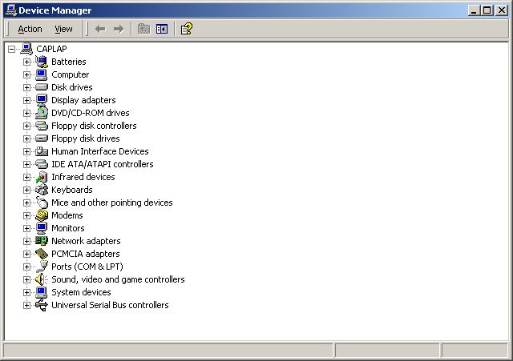Expand the Display adapters node
Image resolution: width=513 pixels, height=361 pixels.
[x=26, y=100]
